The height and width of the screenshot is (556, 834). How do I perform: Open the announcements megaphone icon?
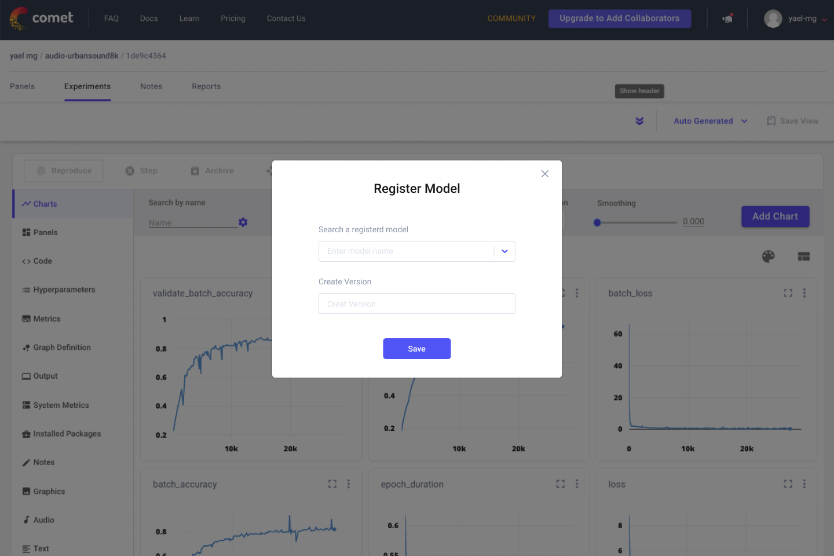[727, 19]
